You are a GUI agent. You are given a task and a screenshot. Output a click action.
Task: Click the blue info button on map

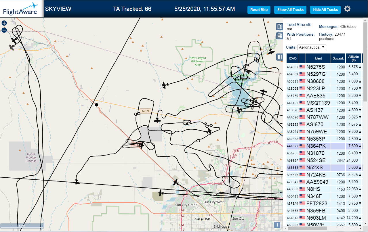pos(277,225)
